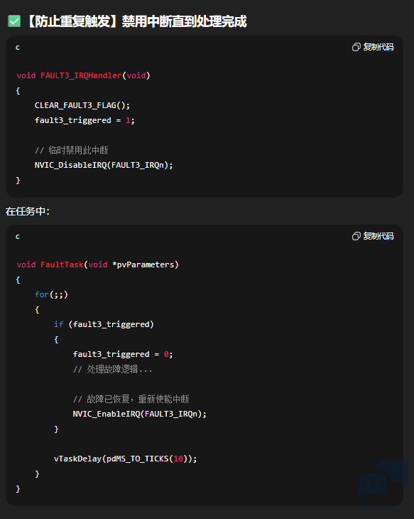Click 复制代码 label of the first code block
This screenshot has width=414, height=519.
378,47
